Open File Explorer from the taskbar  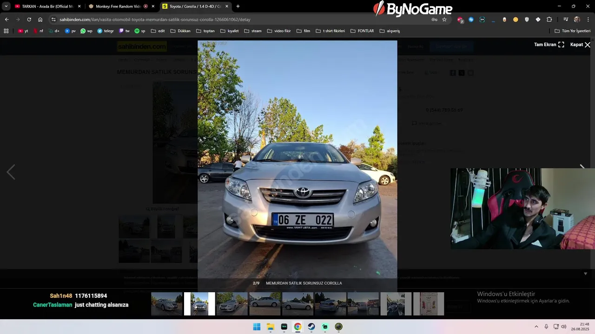tap(271, 327)
